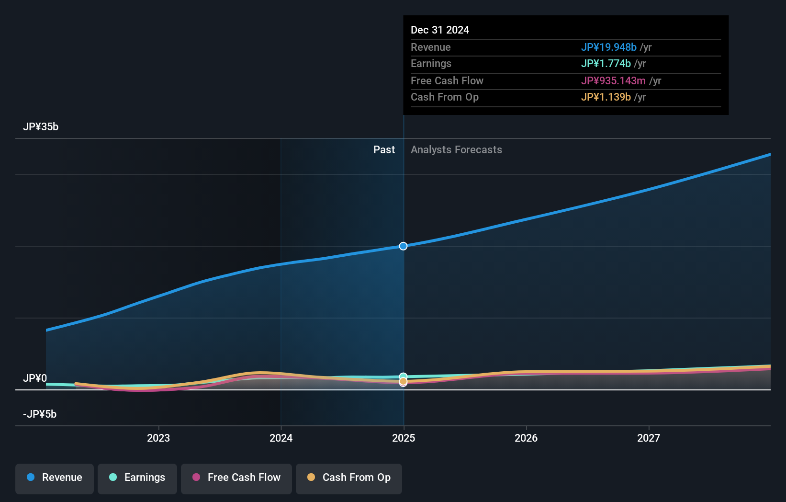This screenshot has height=502, width=786.
Task: Click the blue Revenue marker at 2025
Action: tap(403, 246)
